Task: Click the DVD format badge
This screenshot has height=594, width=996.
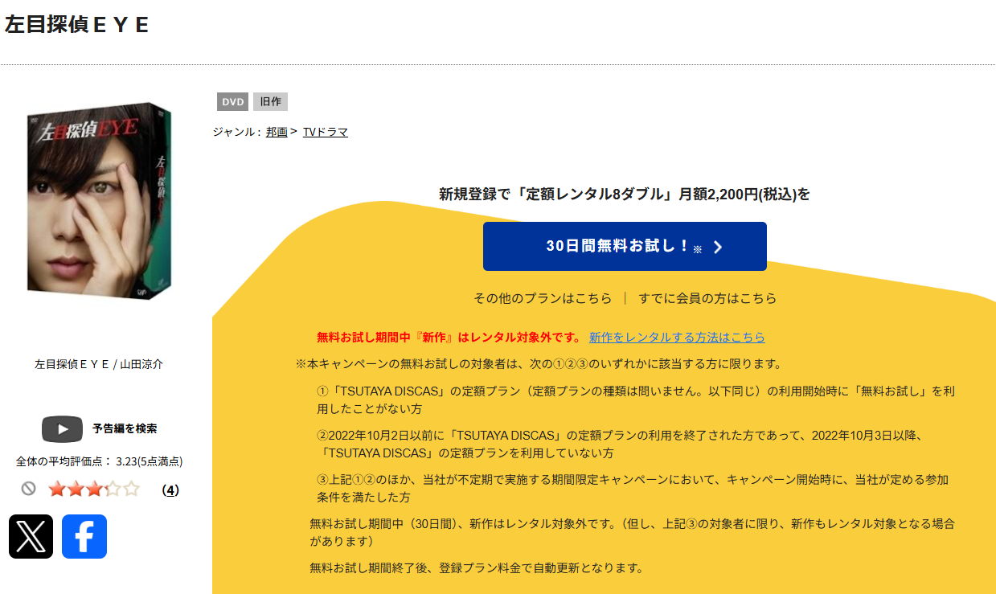Action: point(232,102)
